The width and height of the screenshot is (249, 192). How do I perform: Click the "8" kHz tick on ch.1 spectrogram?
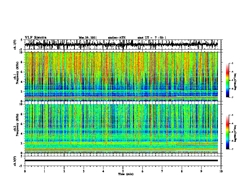coord(22,62)
